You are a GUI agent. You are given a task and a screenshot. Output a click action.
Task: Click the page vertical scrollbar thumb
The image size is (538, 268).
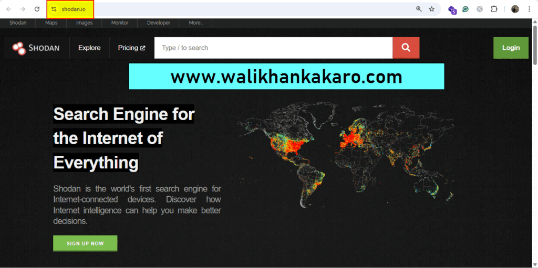[535, 45]
